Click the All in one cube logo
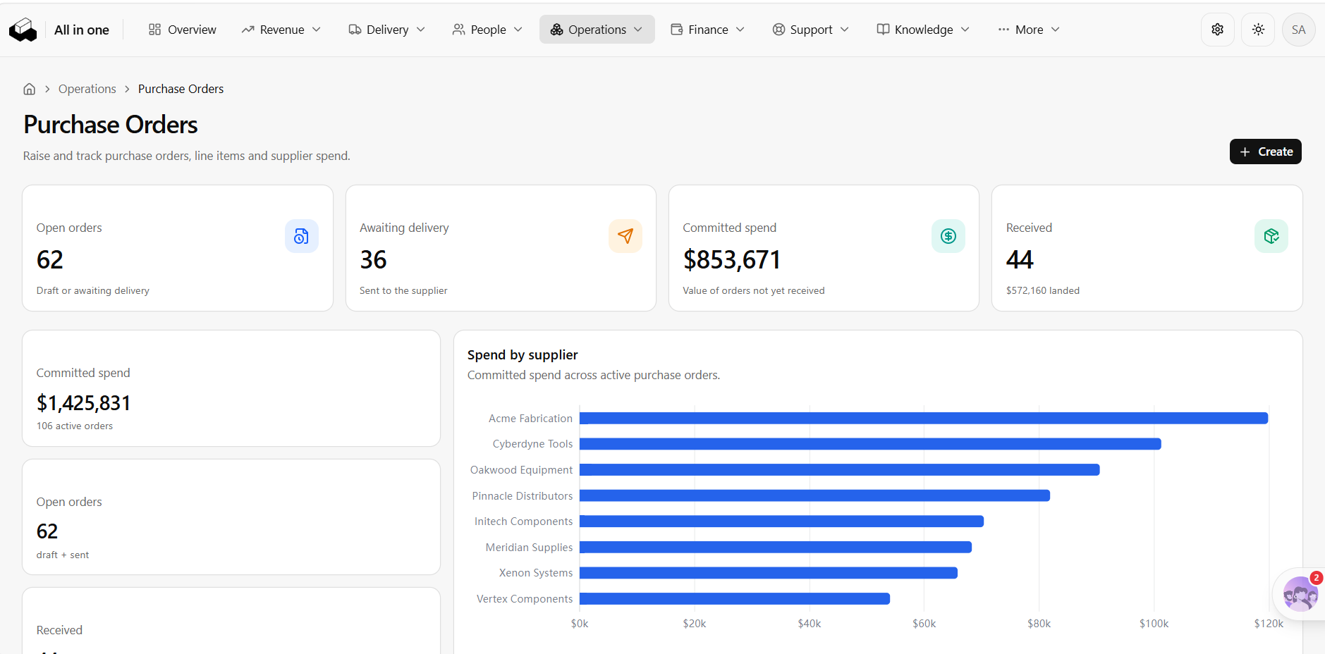The width and height of the screenshot is (1325, 654). (x=23, y=30)
